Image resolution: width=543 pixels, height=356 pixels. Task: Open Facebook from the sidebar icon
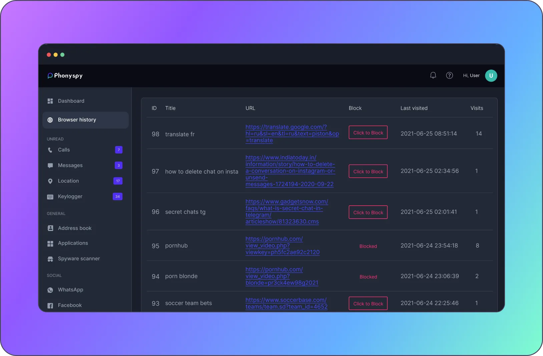50,305
